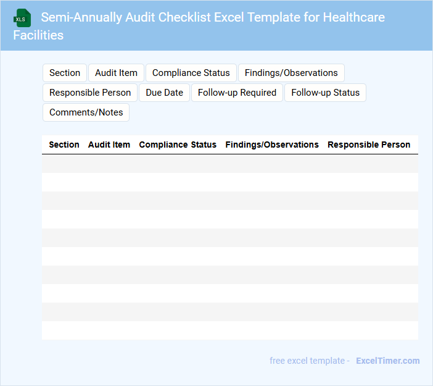Click the Compliance Status column header

click(178, 145)
